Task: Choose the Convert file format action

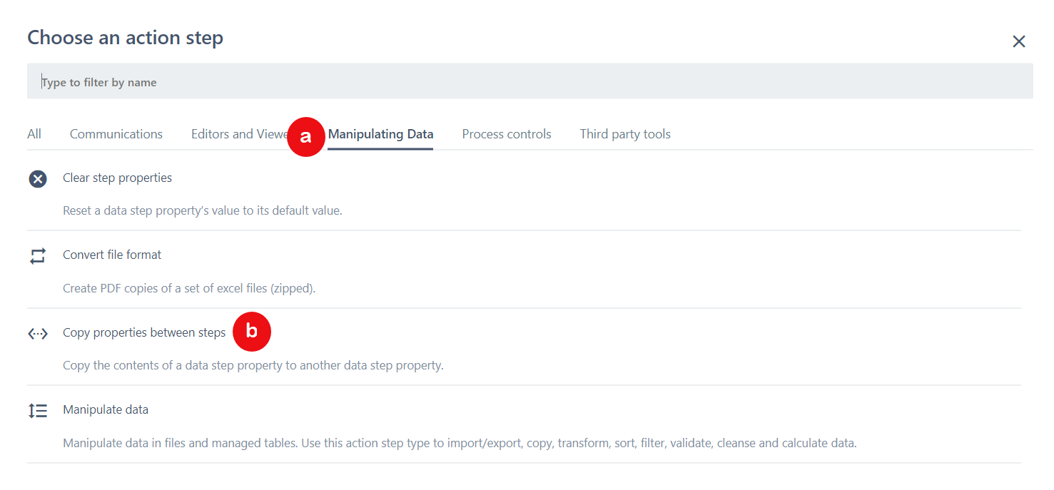Action: (x=112, y=255)
